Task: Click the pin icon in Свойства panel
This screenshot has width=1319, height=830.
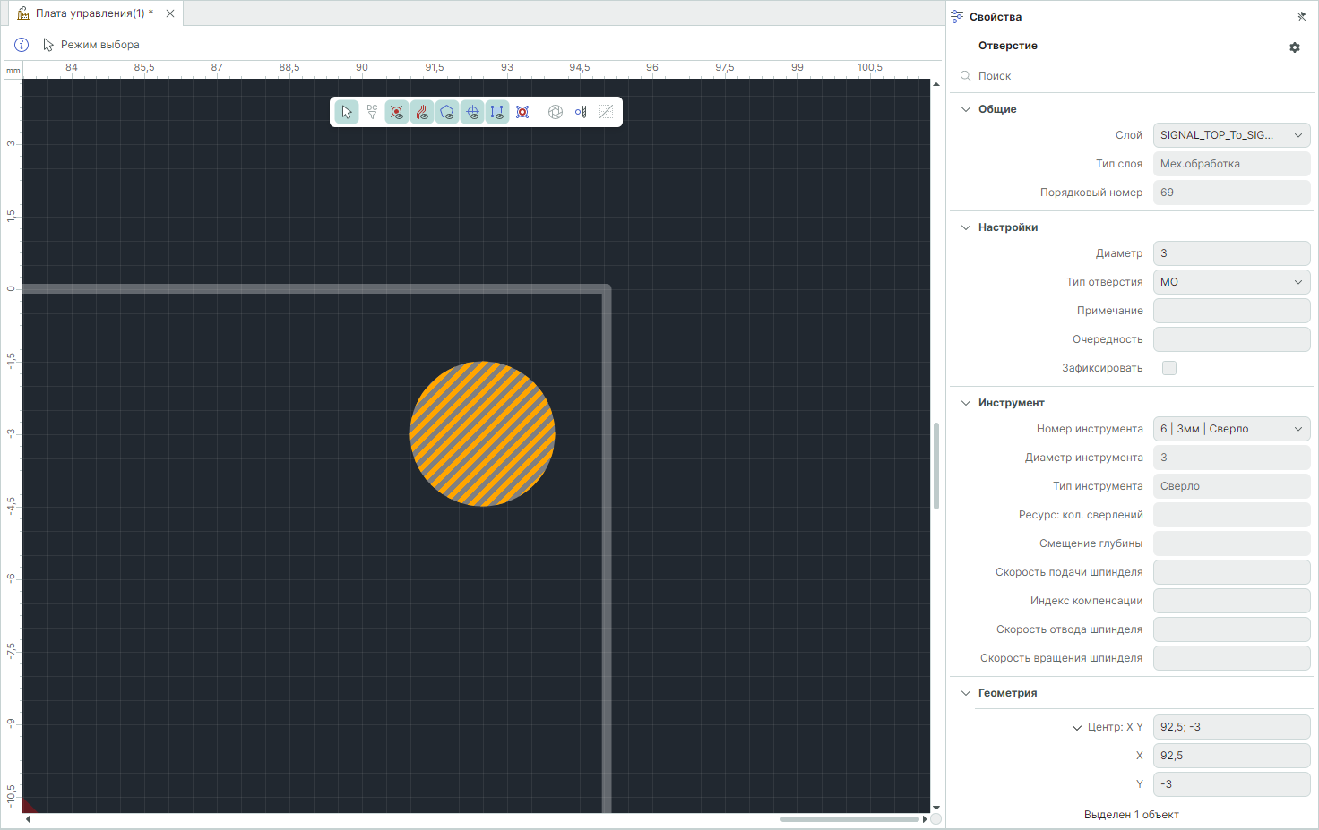Action: [1301, 17]
